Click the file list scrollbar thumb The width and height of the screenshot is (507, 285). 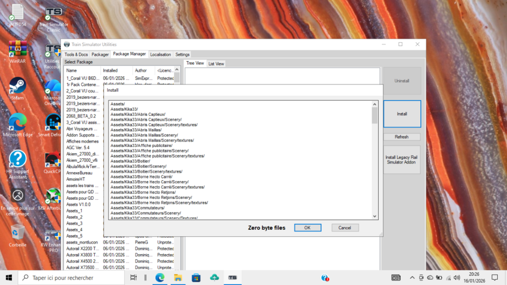point(375,116)
